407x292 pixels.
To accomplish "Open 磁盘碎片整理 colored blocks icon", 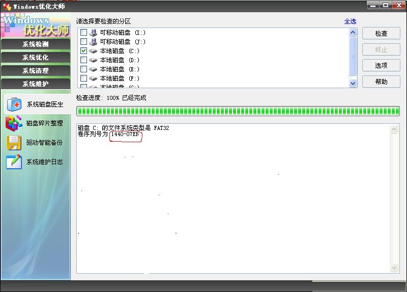I will coord(14,123).
